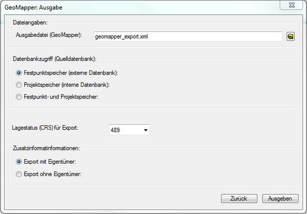Click the Lagestatus (CRS) für Export label
The width and height of the screenshot is (307, 214).
pos(45,127)
